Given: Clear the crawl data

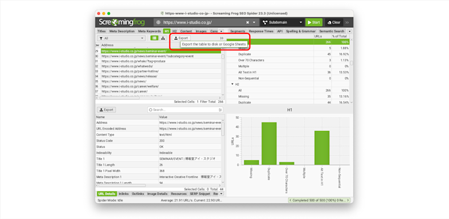Looking at the screenshot, I should (x=334, y=22).
